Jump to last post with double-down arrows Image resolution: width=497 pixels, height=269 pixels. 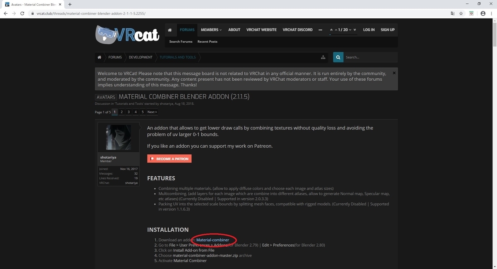(355, 30)
